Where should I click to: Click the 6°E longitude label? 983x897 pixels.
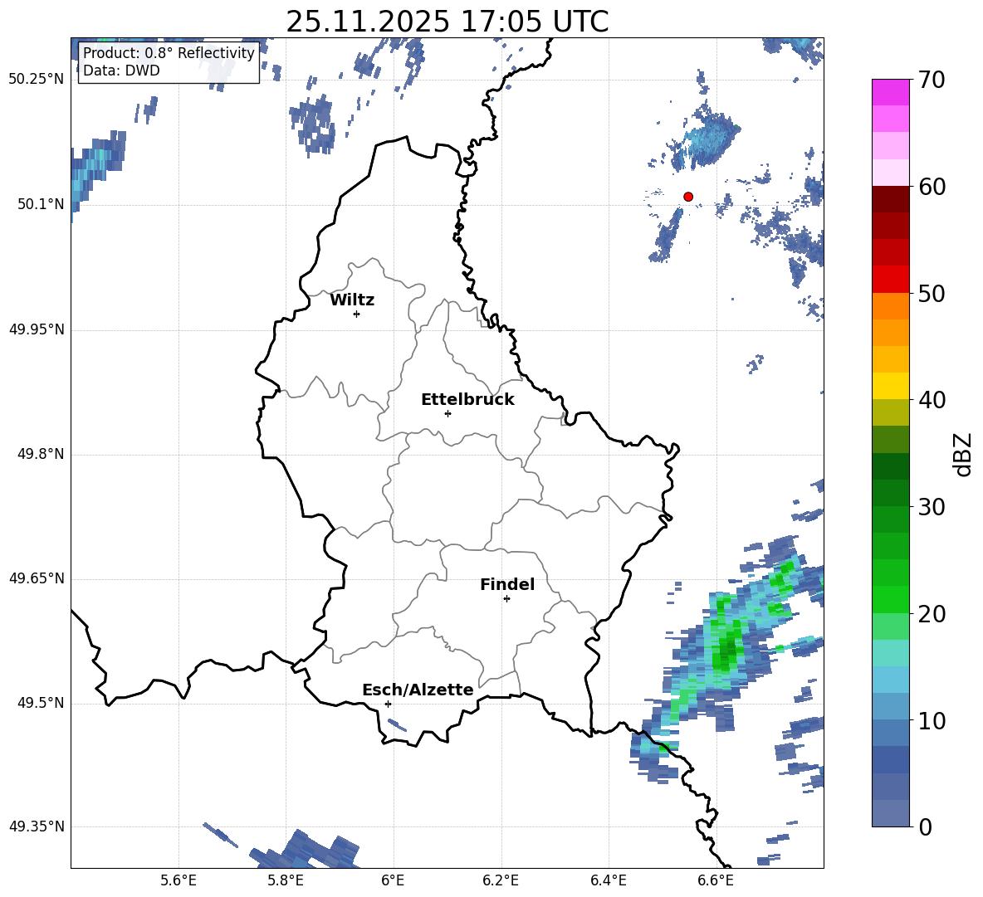tap(393, 880)
